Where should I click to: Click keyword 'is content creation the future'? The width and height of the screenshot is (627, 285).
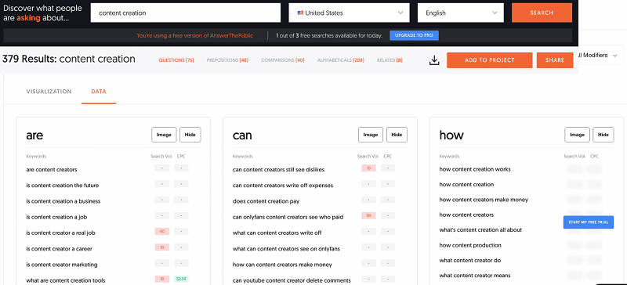click(x=63, y=186)
